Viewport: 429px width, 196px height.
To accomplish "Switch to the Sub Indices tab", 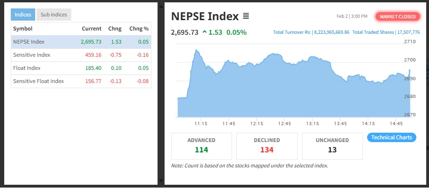I will coord(53,15).
